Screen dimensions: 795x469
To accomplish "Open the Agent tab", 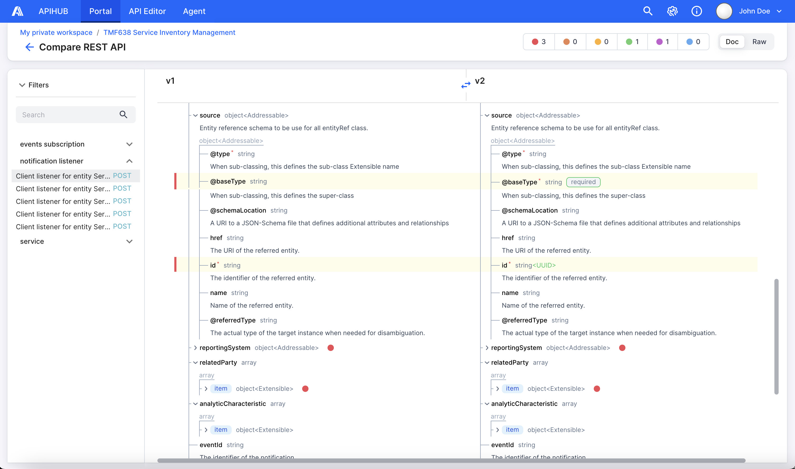I will point(194,11).
